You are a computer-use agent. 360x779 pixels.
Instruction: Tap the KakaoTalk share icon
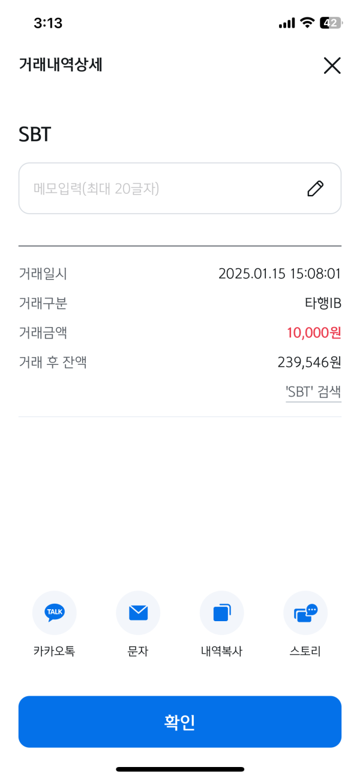tap(54, 613)
